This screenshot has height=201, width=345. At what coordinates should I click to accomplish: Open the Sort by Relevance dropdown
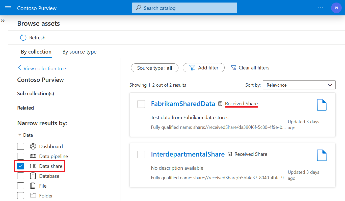(299, 85)
